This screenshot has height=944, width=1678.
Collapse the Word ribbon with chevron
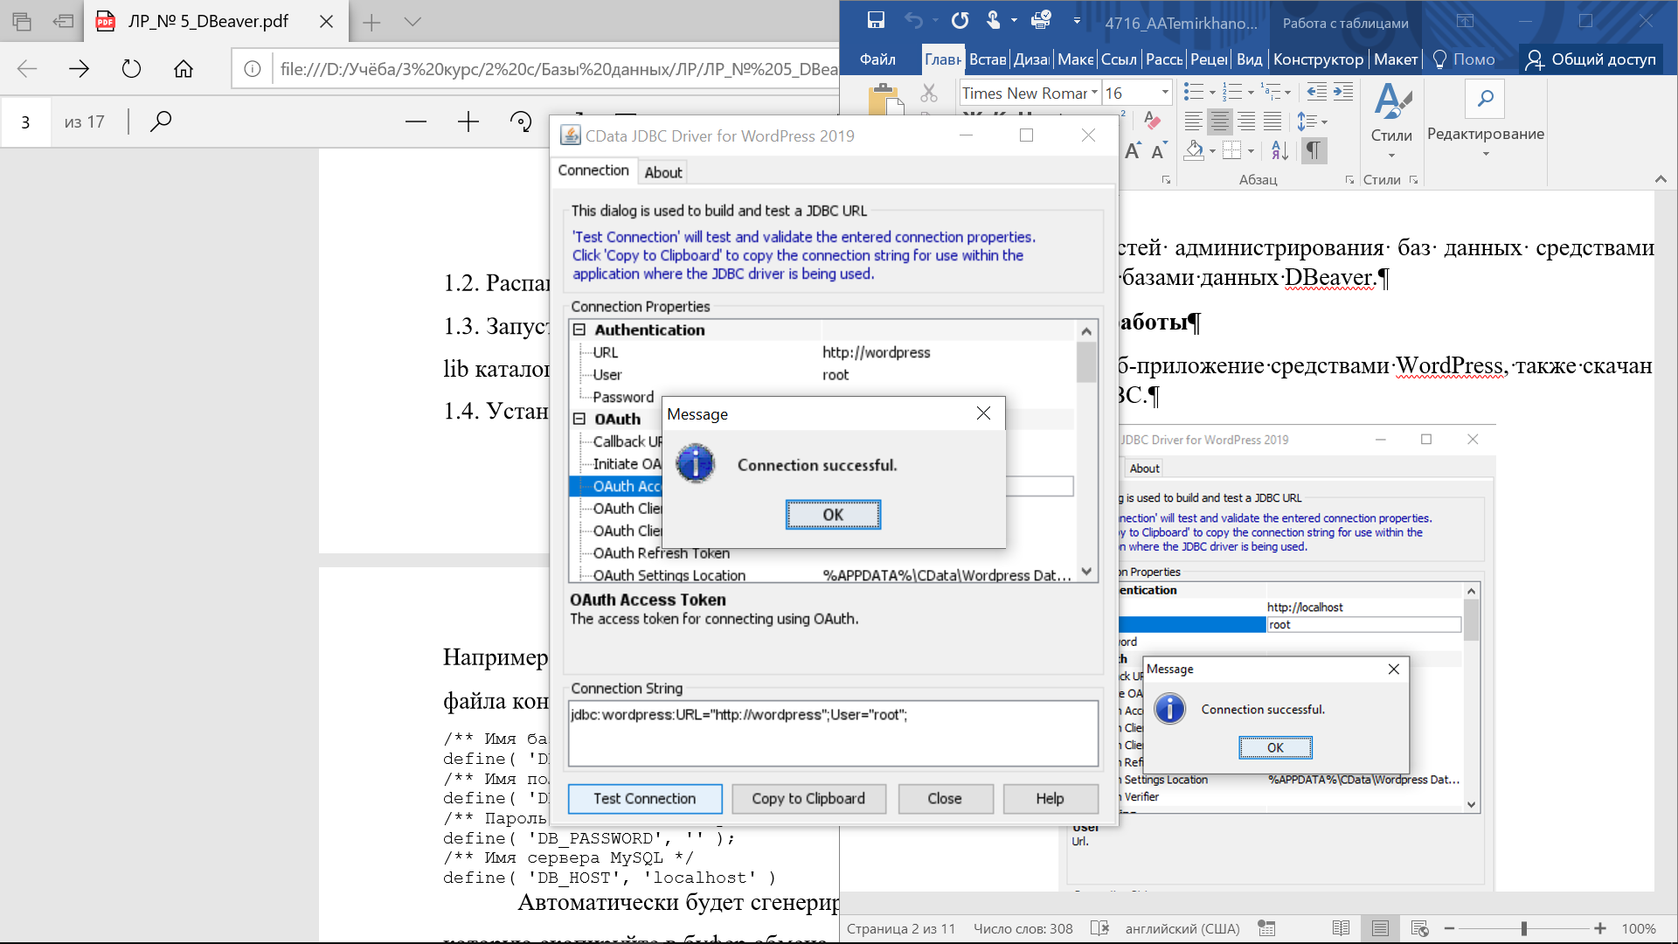1661,179
